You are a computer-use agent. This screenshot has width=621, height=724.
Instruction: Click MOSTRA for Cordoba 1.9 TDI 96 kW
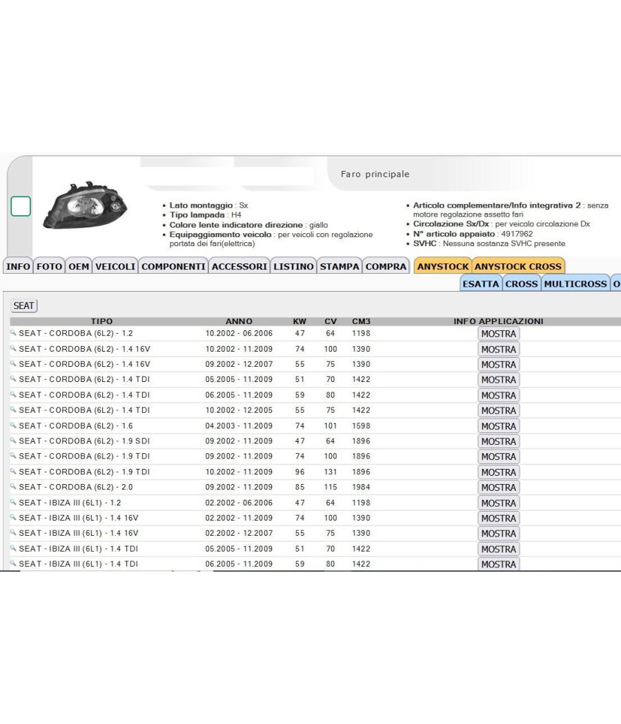[x=499, y=472]
